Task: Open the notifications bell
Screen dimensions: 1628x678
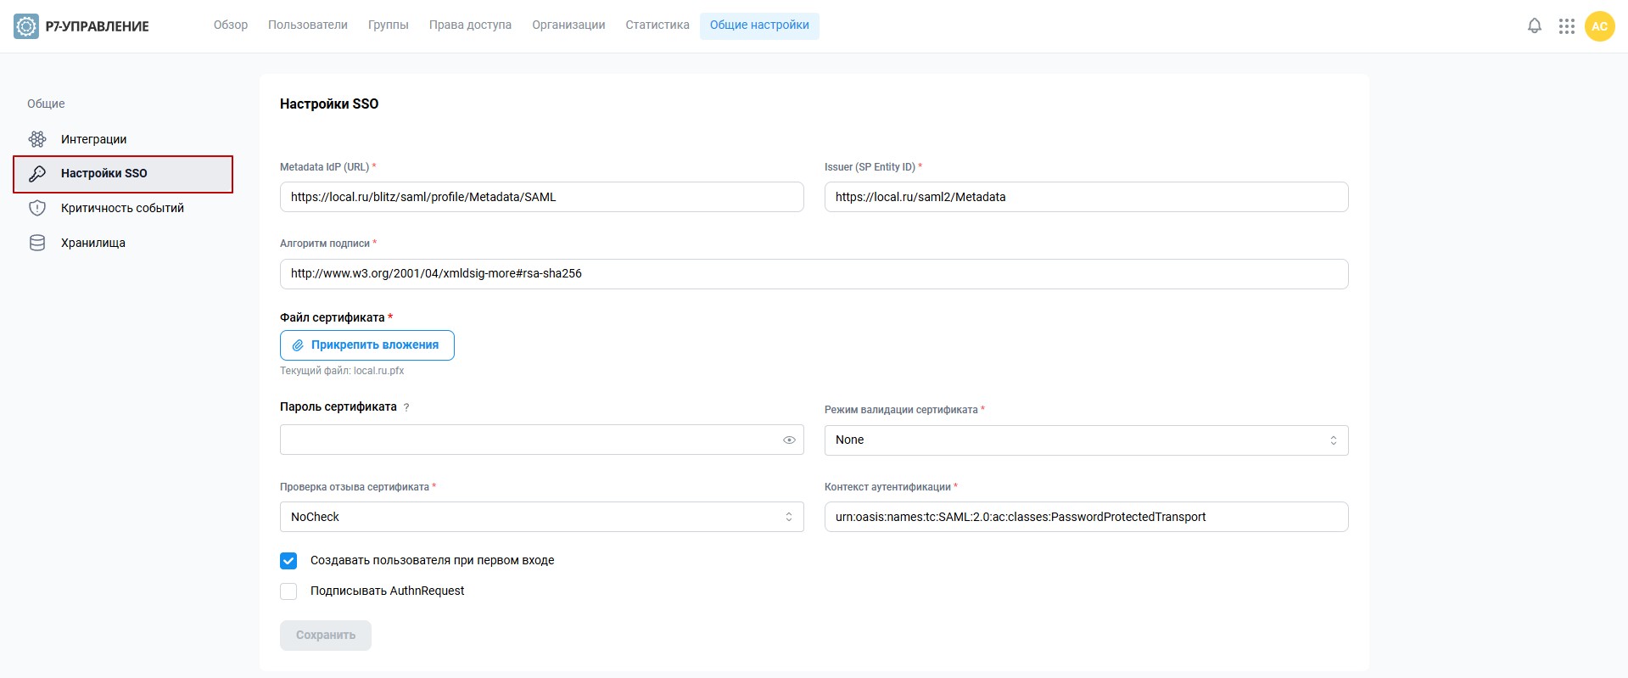Action: point(1534,26)
